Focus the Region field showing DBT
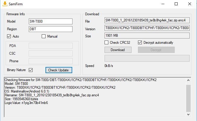197x121 pixels. click(x=50, y=29)
